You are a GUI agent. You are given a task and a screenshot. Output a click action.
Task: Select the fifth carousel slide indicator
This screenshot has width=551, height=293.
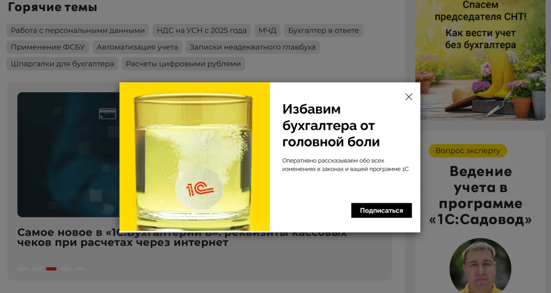(80, 269)
